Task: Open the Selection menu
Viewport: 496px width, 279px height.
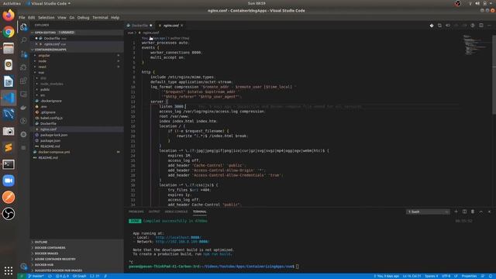Action: (x=46, y=17)
